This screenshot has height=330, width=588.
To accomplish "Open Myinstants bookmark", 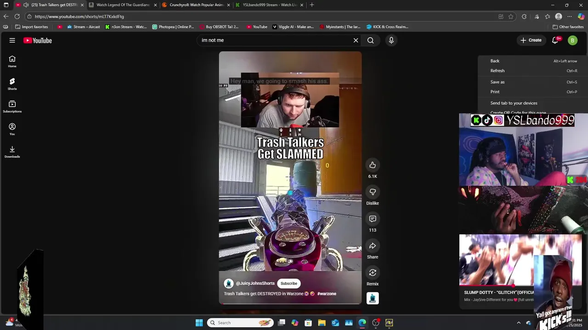I will tap(340, 27).
